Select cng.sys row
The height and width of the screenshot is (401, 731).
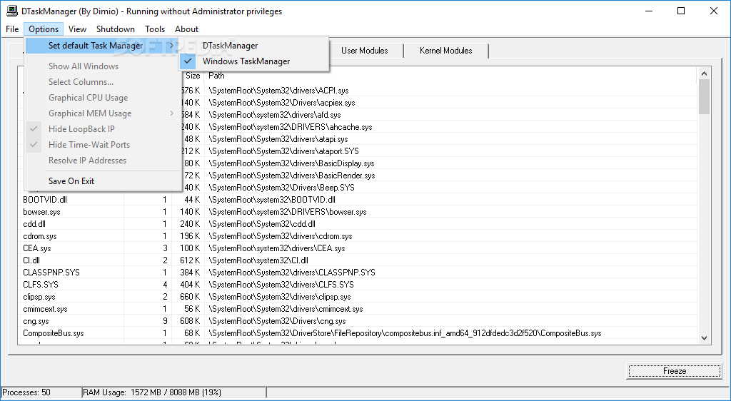point(358,321)
